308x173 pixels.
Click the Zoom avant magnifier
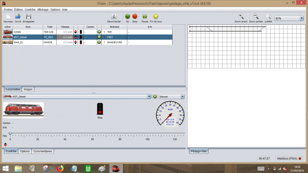(241, 16)
